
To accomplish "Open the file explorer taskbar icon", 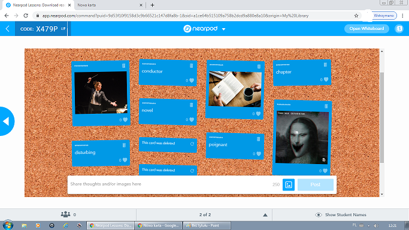I will [25, 226].
